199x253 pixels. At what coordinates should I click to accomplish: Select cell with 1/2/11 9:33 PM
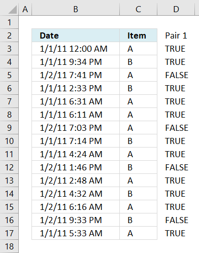pos(76,220)
